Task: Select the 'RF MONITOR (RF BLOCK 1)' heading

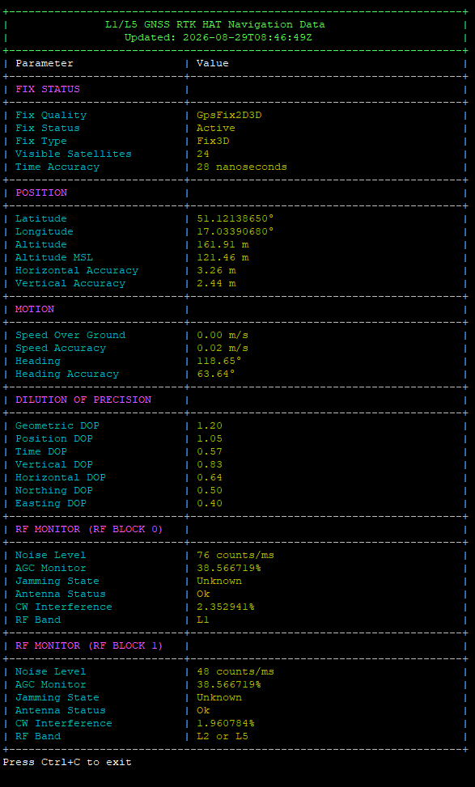Action: [89, 646]
